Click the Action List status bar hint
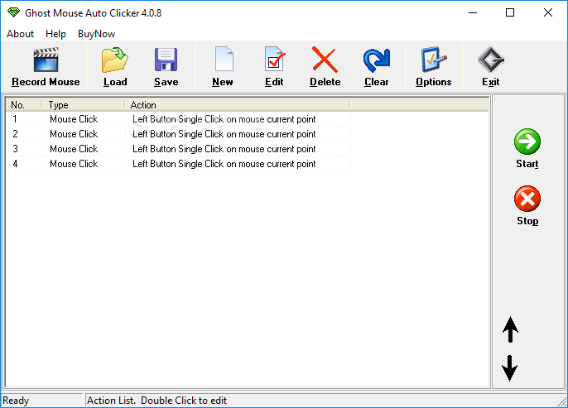This screenshot has height=408, width=568. (x=156, y=401)
